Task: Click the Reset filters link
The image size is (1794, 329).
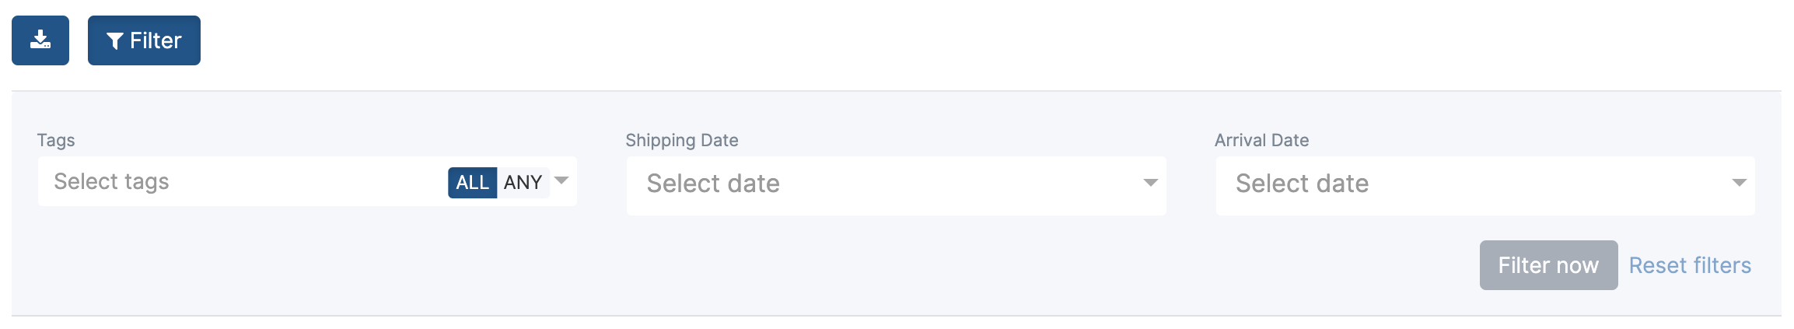Action: tap(1690, 265)
